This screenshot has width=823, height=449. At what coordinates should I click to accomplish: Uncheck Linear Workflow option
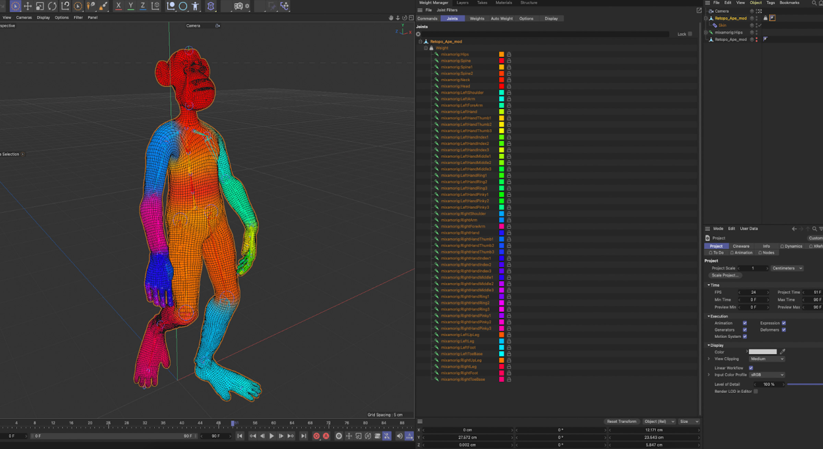click(x=751, y=368)
